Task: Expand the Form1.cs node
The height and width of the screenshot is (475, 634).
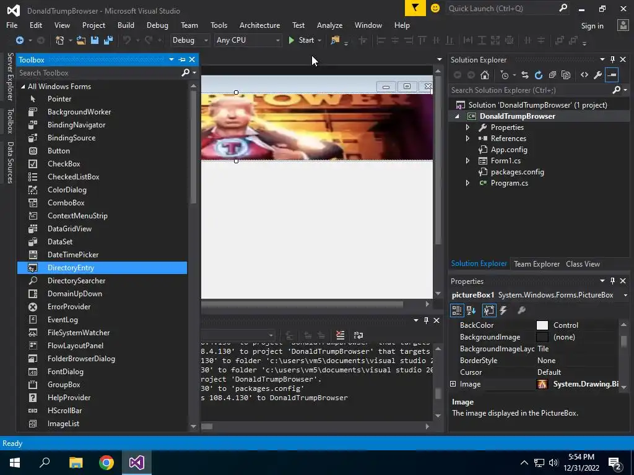Action: [468, 161]
